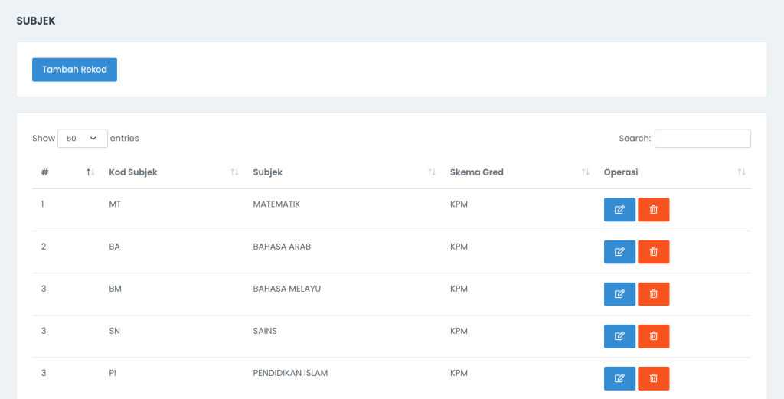This screenshot has width=784, height=399.
Task: Focus the Search input field
Action: [x=703, y=139]
